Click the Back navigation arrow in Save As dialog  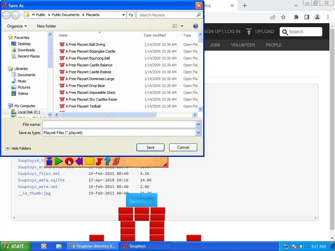(x=7, y=15)
